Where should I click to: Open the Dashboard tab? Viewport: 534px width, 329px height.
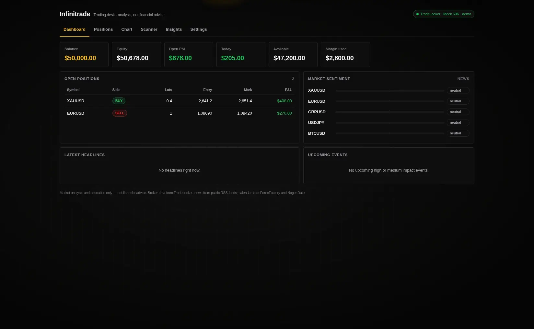pos(75,29)
